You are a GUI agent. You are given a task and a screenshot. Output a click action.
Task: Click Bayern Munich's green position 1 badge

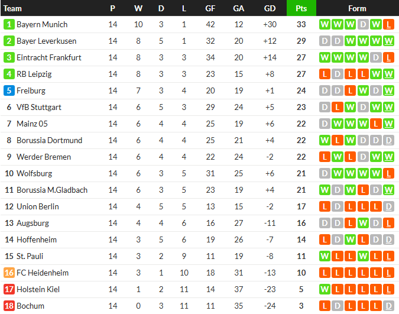pos(9,25)
